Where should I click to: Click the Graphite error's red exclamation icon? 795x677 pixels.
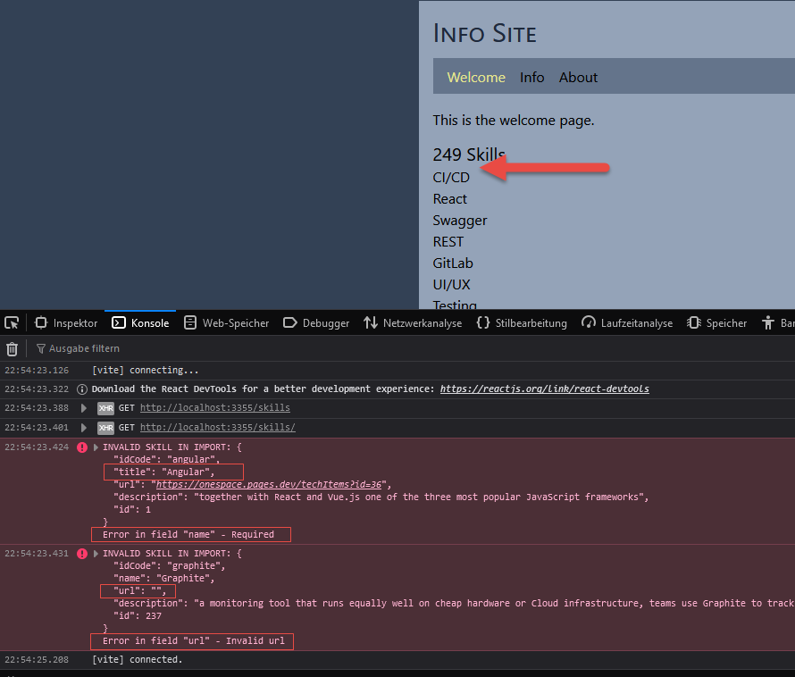82,554
